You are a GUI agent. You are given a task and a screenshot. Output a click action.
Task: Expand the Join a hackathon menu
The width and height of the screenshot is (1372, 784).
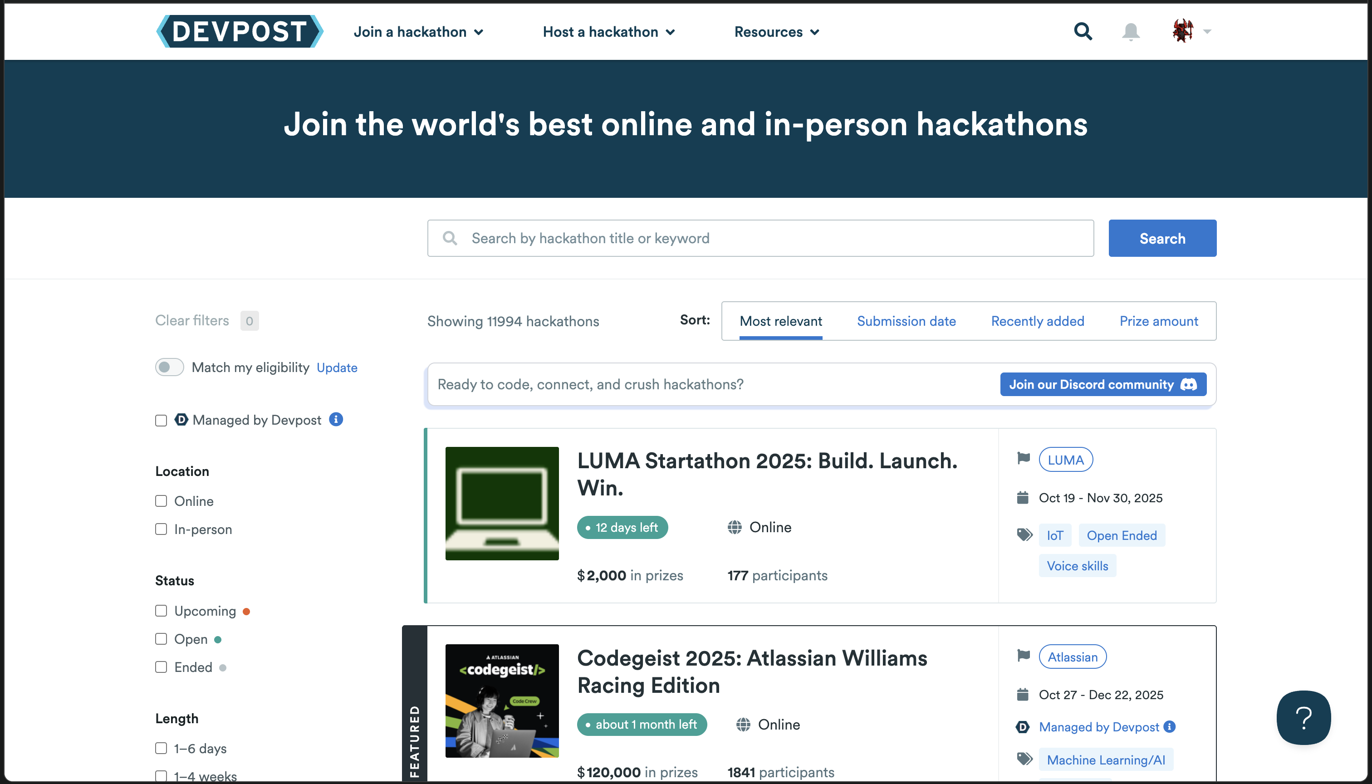[418, 32]
